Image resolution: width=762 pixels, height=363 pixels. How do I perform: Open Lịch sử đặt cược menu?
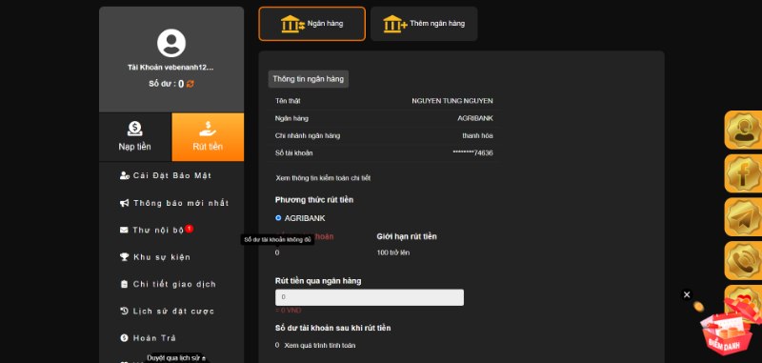171,311
